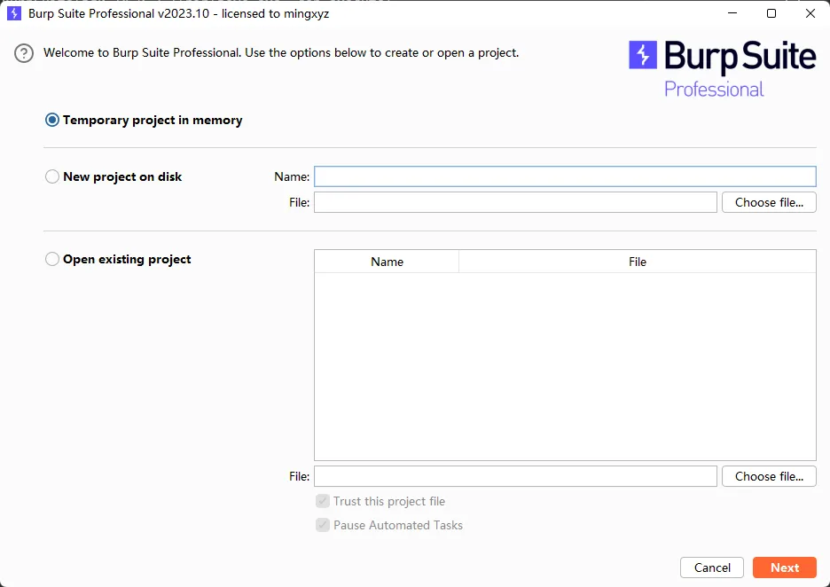
Task: Click the orange Next button
Action: click(x=785, y=567)
